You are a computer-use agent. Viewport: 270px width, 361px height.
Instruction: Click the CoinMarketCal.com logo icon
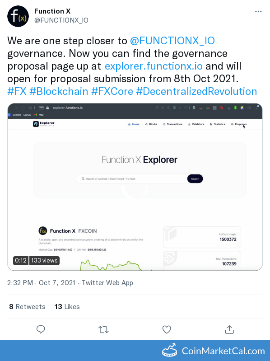coord(169,351)
